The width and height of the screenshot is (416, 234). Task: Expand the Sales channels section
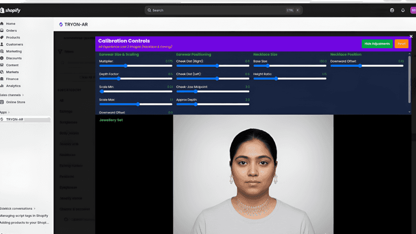click(x=12, y=95)
